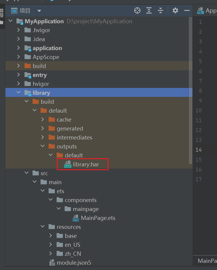This screenshot has height=270, width=217.
Task: Select the library.har file icon
Action: tap(68, 164)
